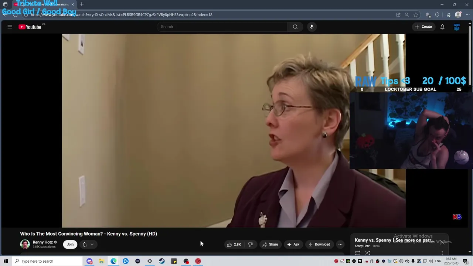Go to the YouTube home logo
Viewport: 473px width, 266px height.
click(x=30, y=27)
